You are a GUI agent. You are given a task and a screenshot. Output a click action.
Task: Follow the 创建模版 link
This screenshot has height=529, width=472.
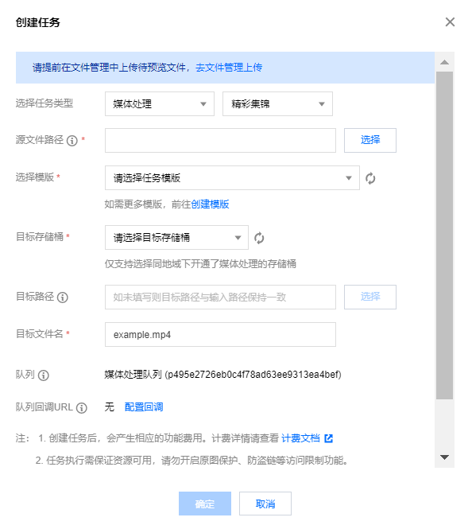pos(211,204)
